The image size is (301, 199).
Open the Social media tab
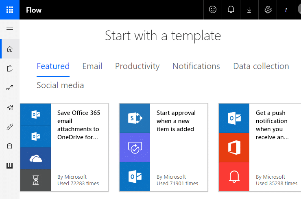click(x=60, y=85)
